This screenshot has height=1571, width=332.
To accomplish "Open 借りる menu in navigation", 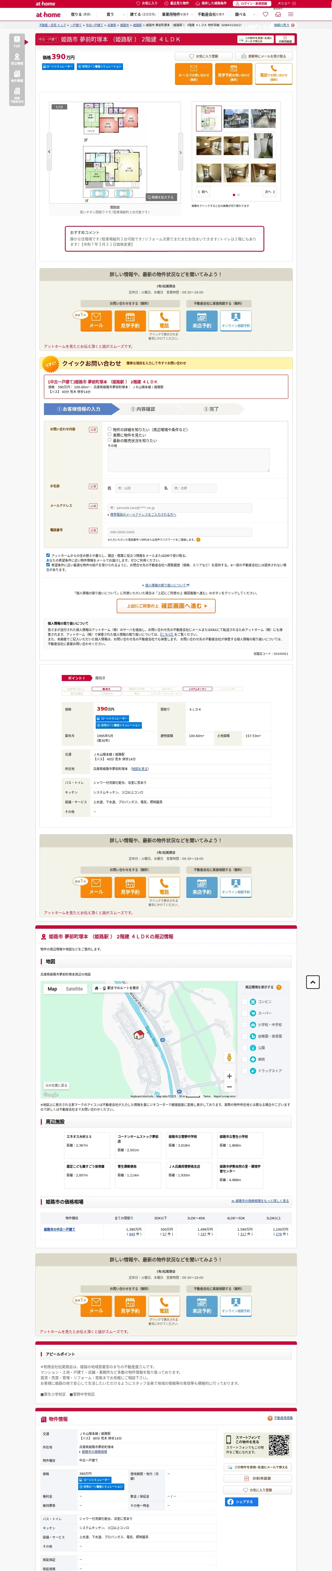I will 80,14.
